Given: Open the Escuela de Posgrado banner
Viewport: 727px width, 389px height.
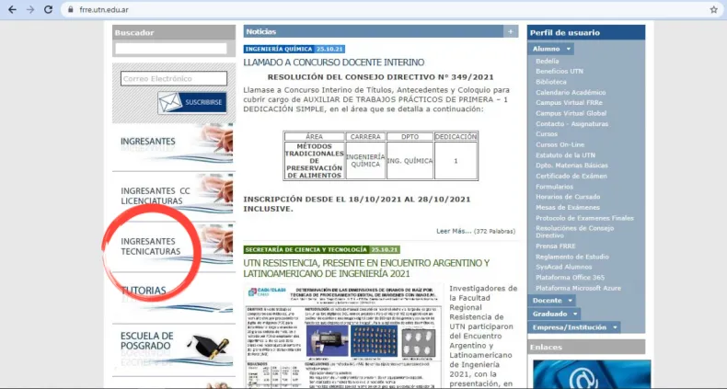Looking at the screenshot, I should (173, 348).
